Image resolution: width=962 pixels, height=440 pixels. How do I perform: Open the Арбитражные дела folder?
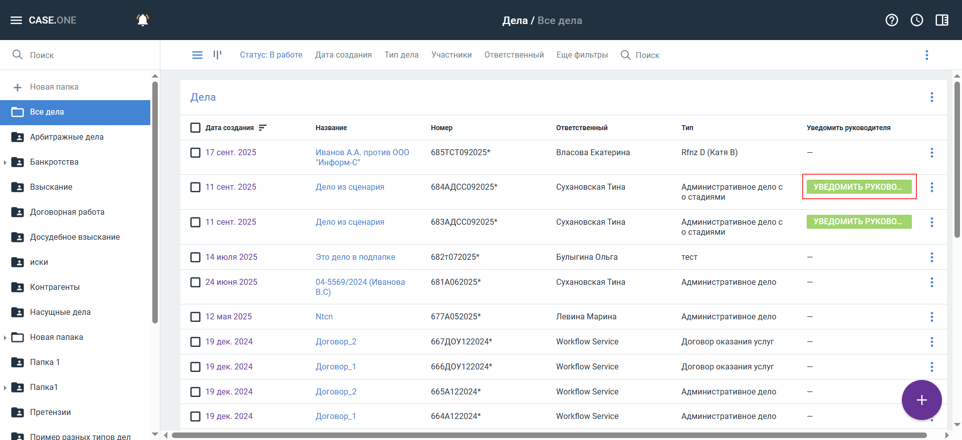click(67, 137)
